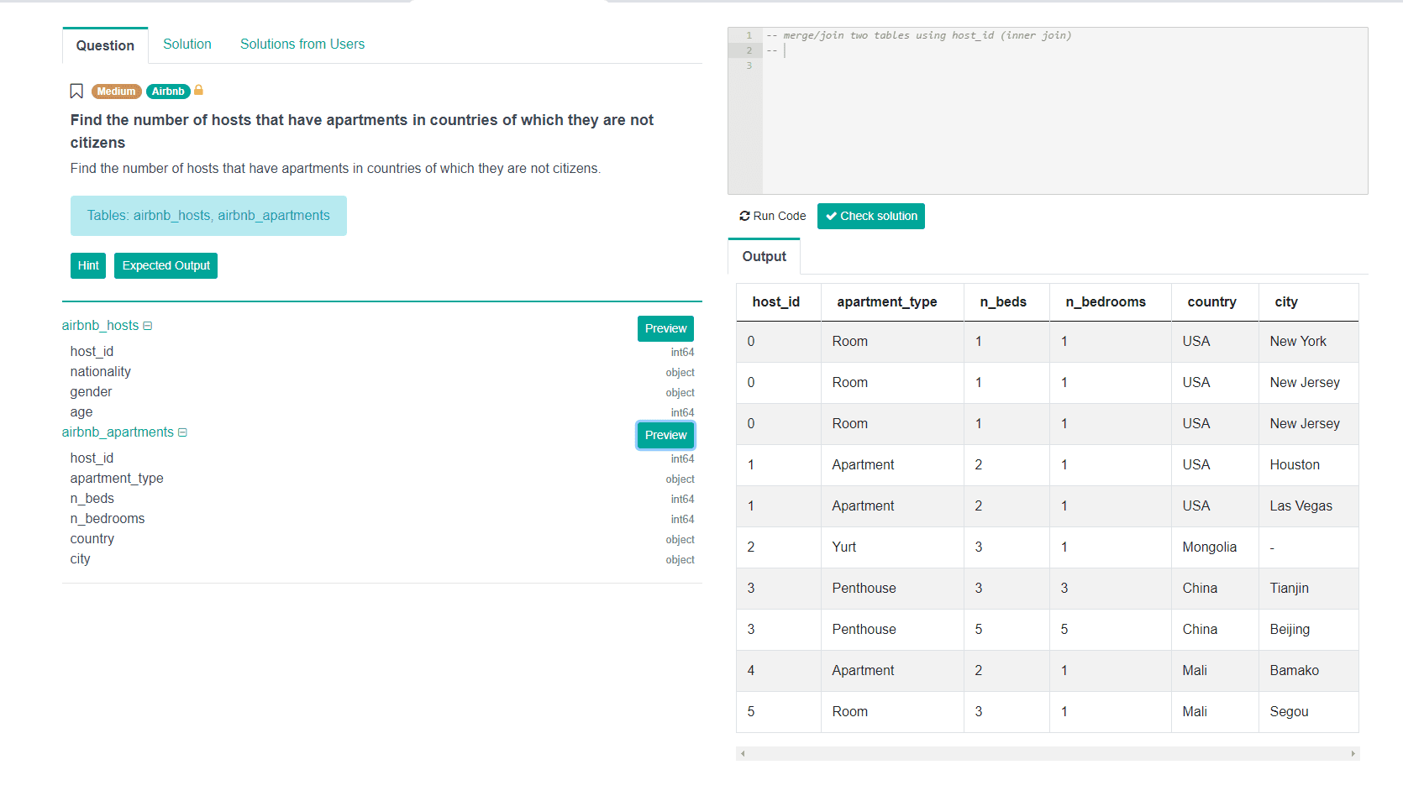Select the Airbnb topic badge
This screenshot has height=796, width=1403.
tap(167, 92)
